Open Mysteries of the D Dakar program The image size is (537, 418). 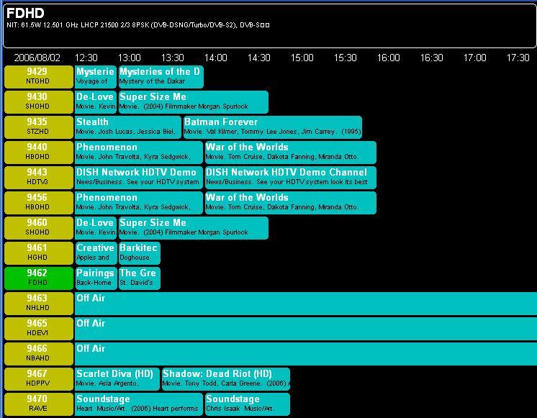pos(161,77)
